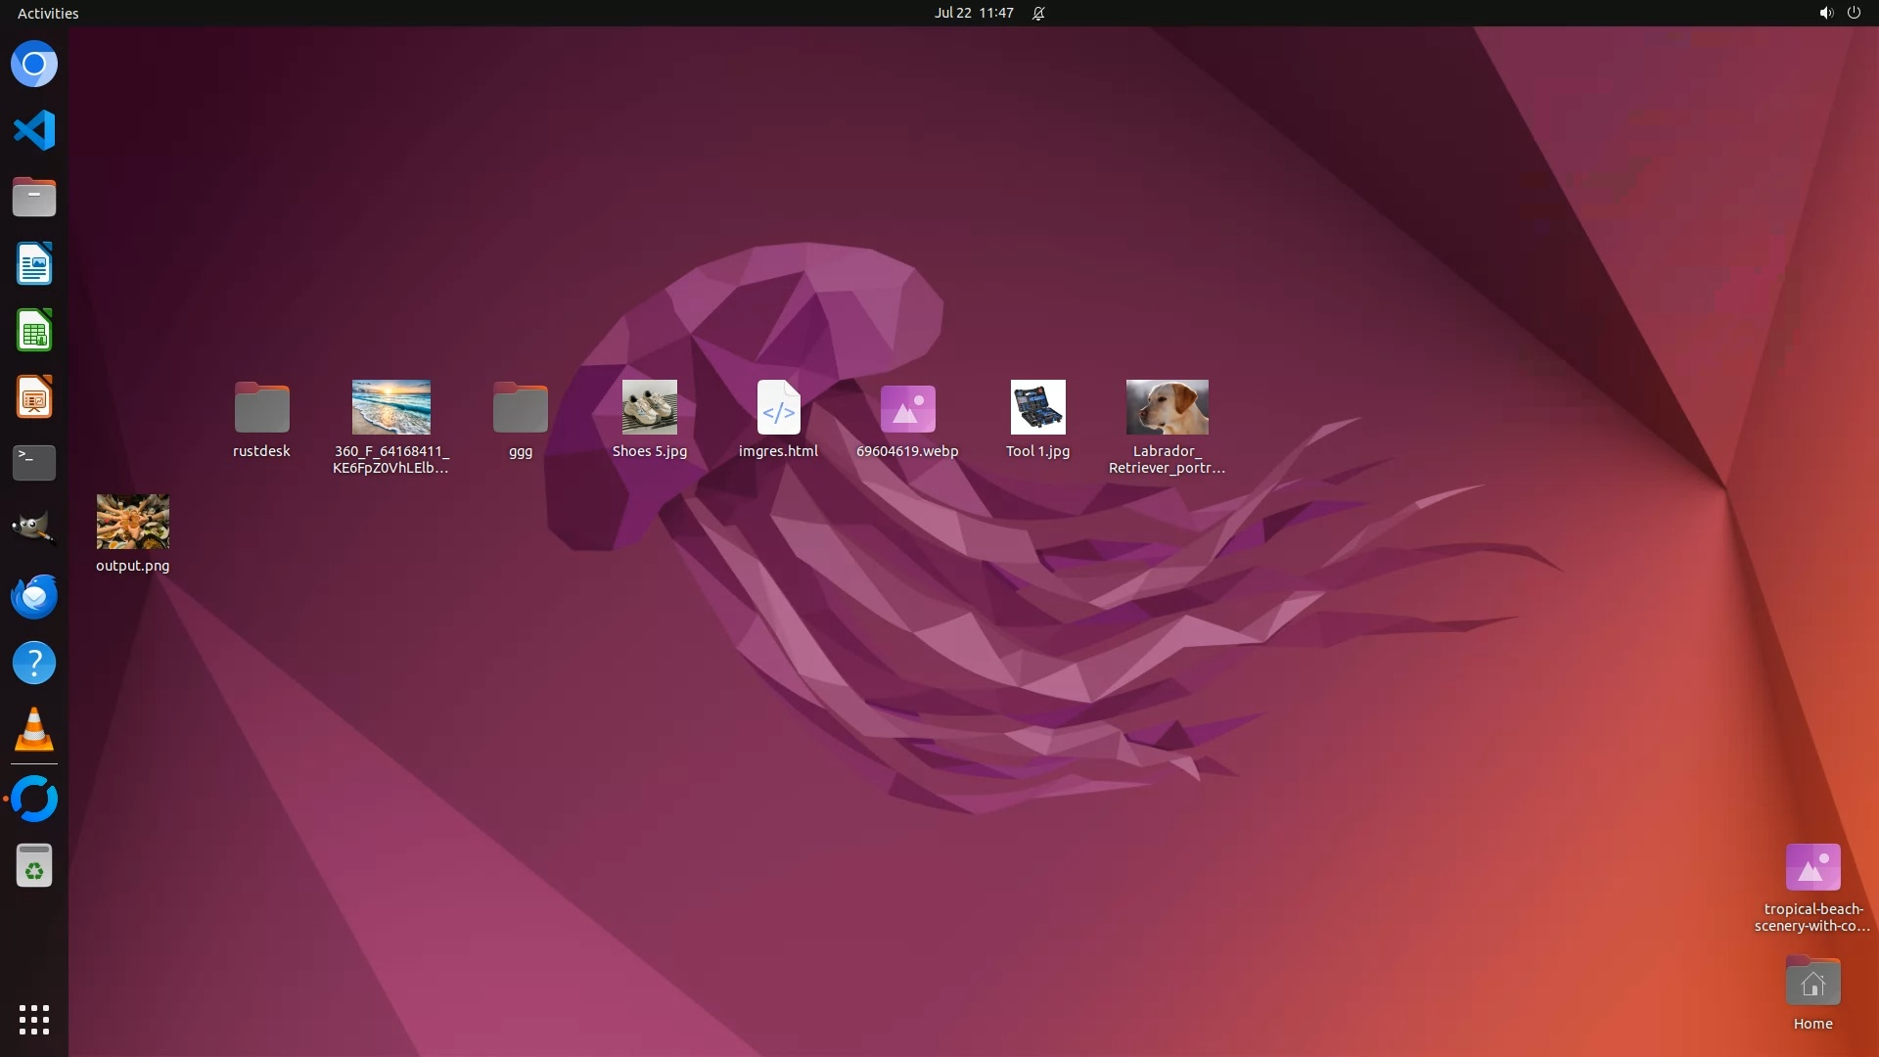Open the Terminal dock icon
The height and width of the screenshot is (1057, 1879).
point(34,463)
